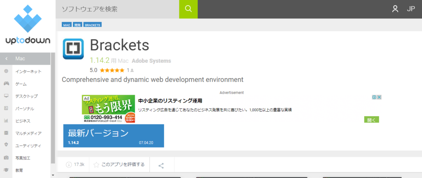Screen dimensions: 422x178
Task: Click the ユーティリティ shield icon
Action: 6,145
